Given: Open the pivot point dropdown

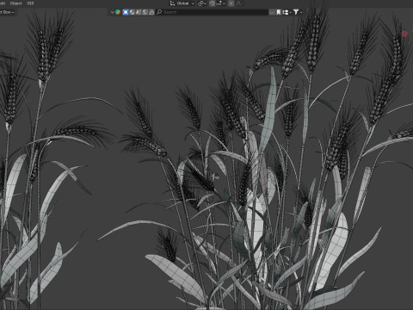Looking at the screenshot, I should click(202, 3).
